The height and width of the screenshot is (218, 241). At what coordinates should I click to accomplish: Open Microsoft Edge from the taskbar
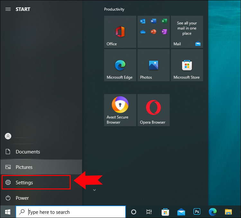(x=213, y=212)
